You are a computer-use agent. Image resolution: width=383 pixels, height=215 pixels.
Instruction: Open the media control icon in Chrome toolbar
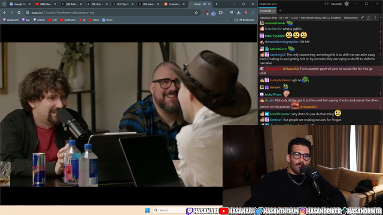[x=232, y=13]
